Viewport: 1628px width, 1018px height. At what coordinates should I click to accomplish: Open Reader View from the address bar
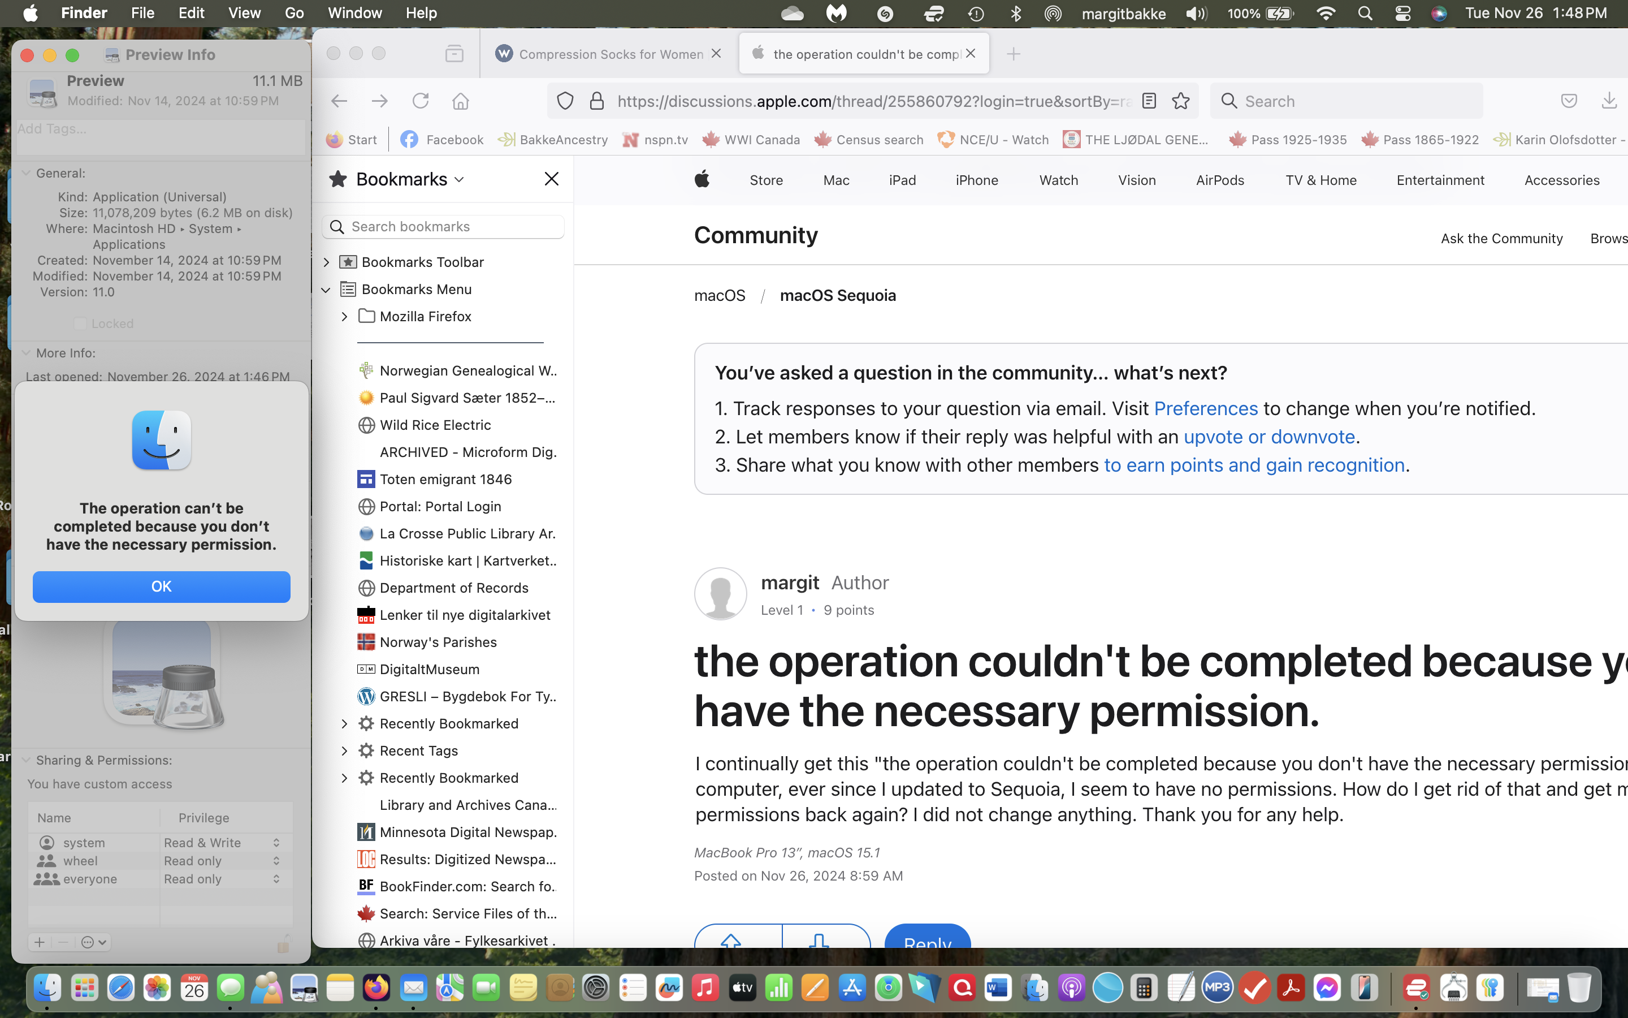(1150, 100)
